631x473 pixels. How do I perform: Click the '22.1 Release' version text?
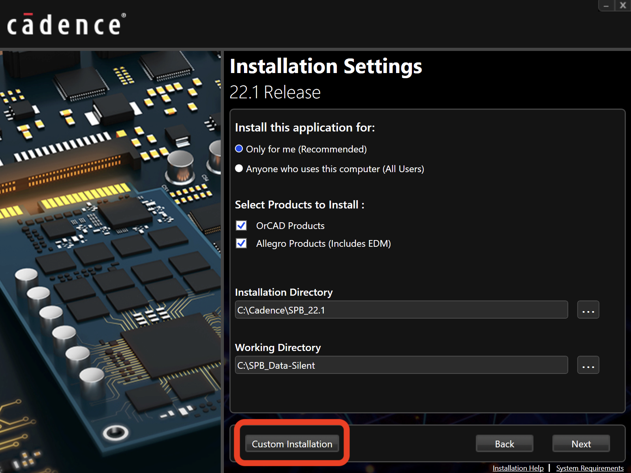[x=275, y=92]
